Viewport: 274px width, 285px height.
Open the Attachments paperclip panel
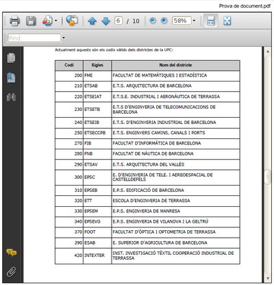pos(11,272)
